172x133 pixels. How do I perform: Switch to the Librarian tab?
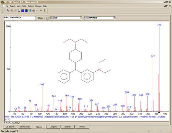pyautogui.click(x=68, y=127)
